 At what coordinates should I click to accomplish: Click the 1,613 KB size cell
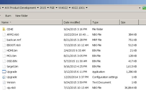(132, 67)
